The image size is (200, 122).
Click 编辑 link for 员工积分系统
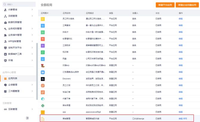pyautogui.click(x=180, y=19)
